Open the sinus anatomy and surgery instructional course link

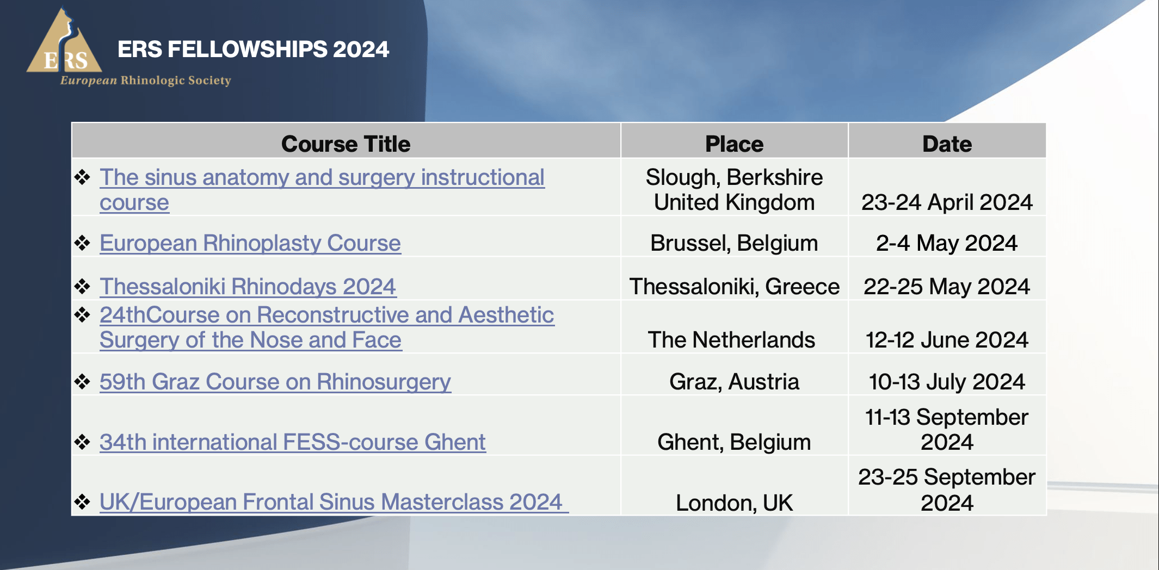322,178
